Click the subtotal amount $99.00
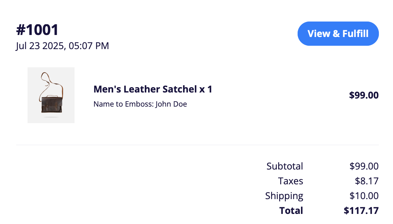Image resolution: width=393 pixels, height=224 pixels. tap(364, 166)
